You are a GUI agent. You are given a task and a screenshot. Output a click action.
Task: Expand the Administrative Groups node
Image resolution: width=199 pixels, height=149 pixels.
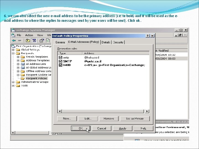pos(13,82)
